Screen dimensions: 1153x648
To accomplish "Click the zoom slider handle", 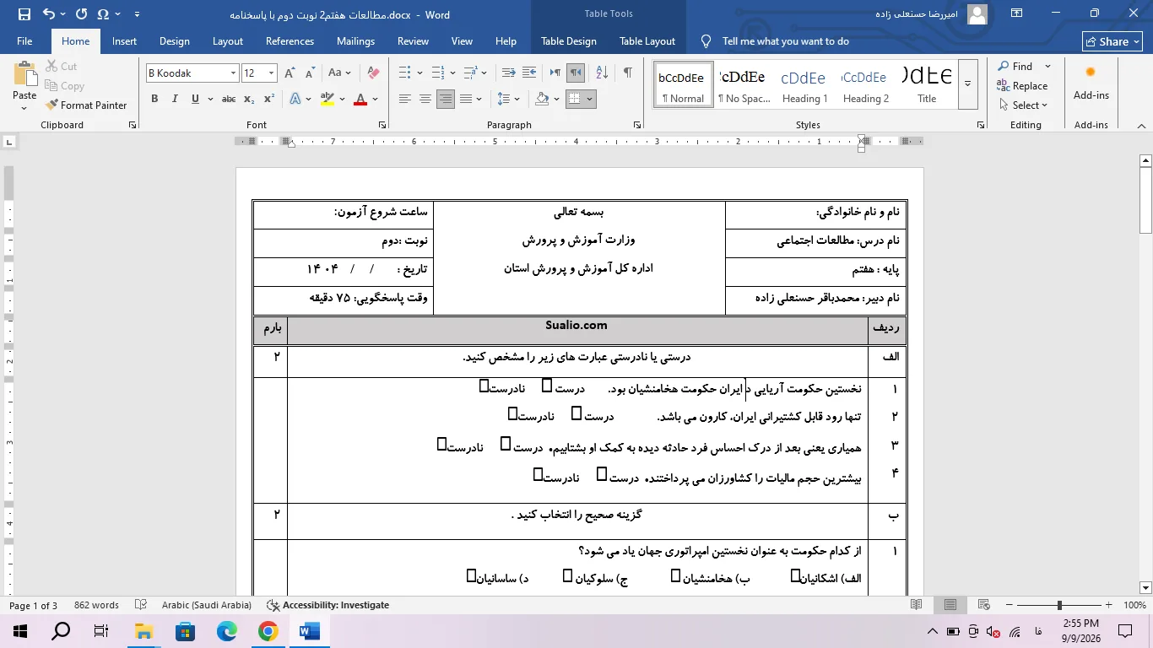I will click(x=1059, y=605).
